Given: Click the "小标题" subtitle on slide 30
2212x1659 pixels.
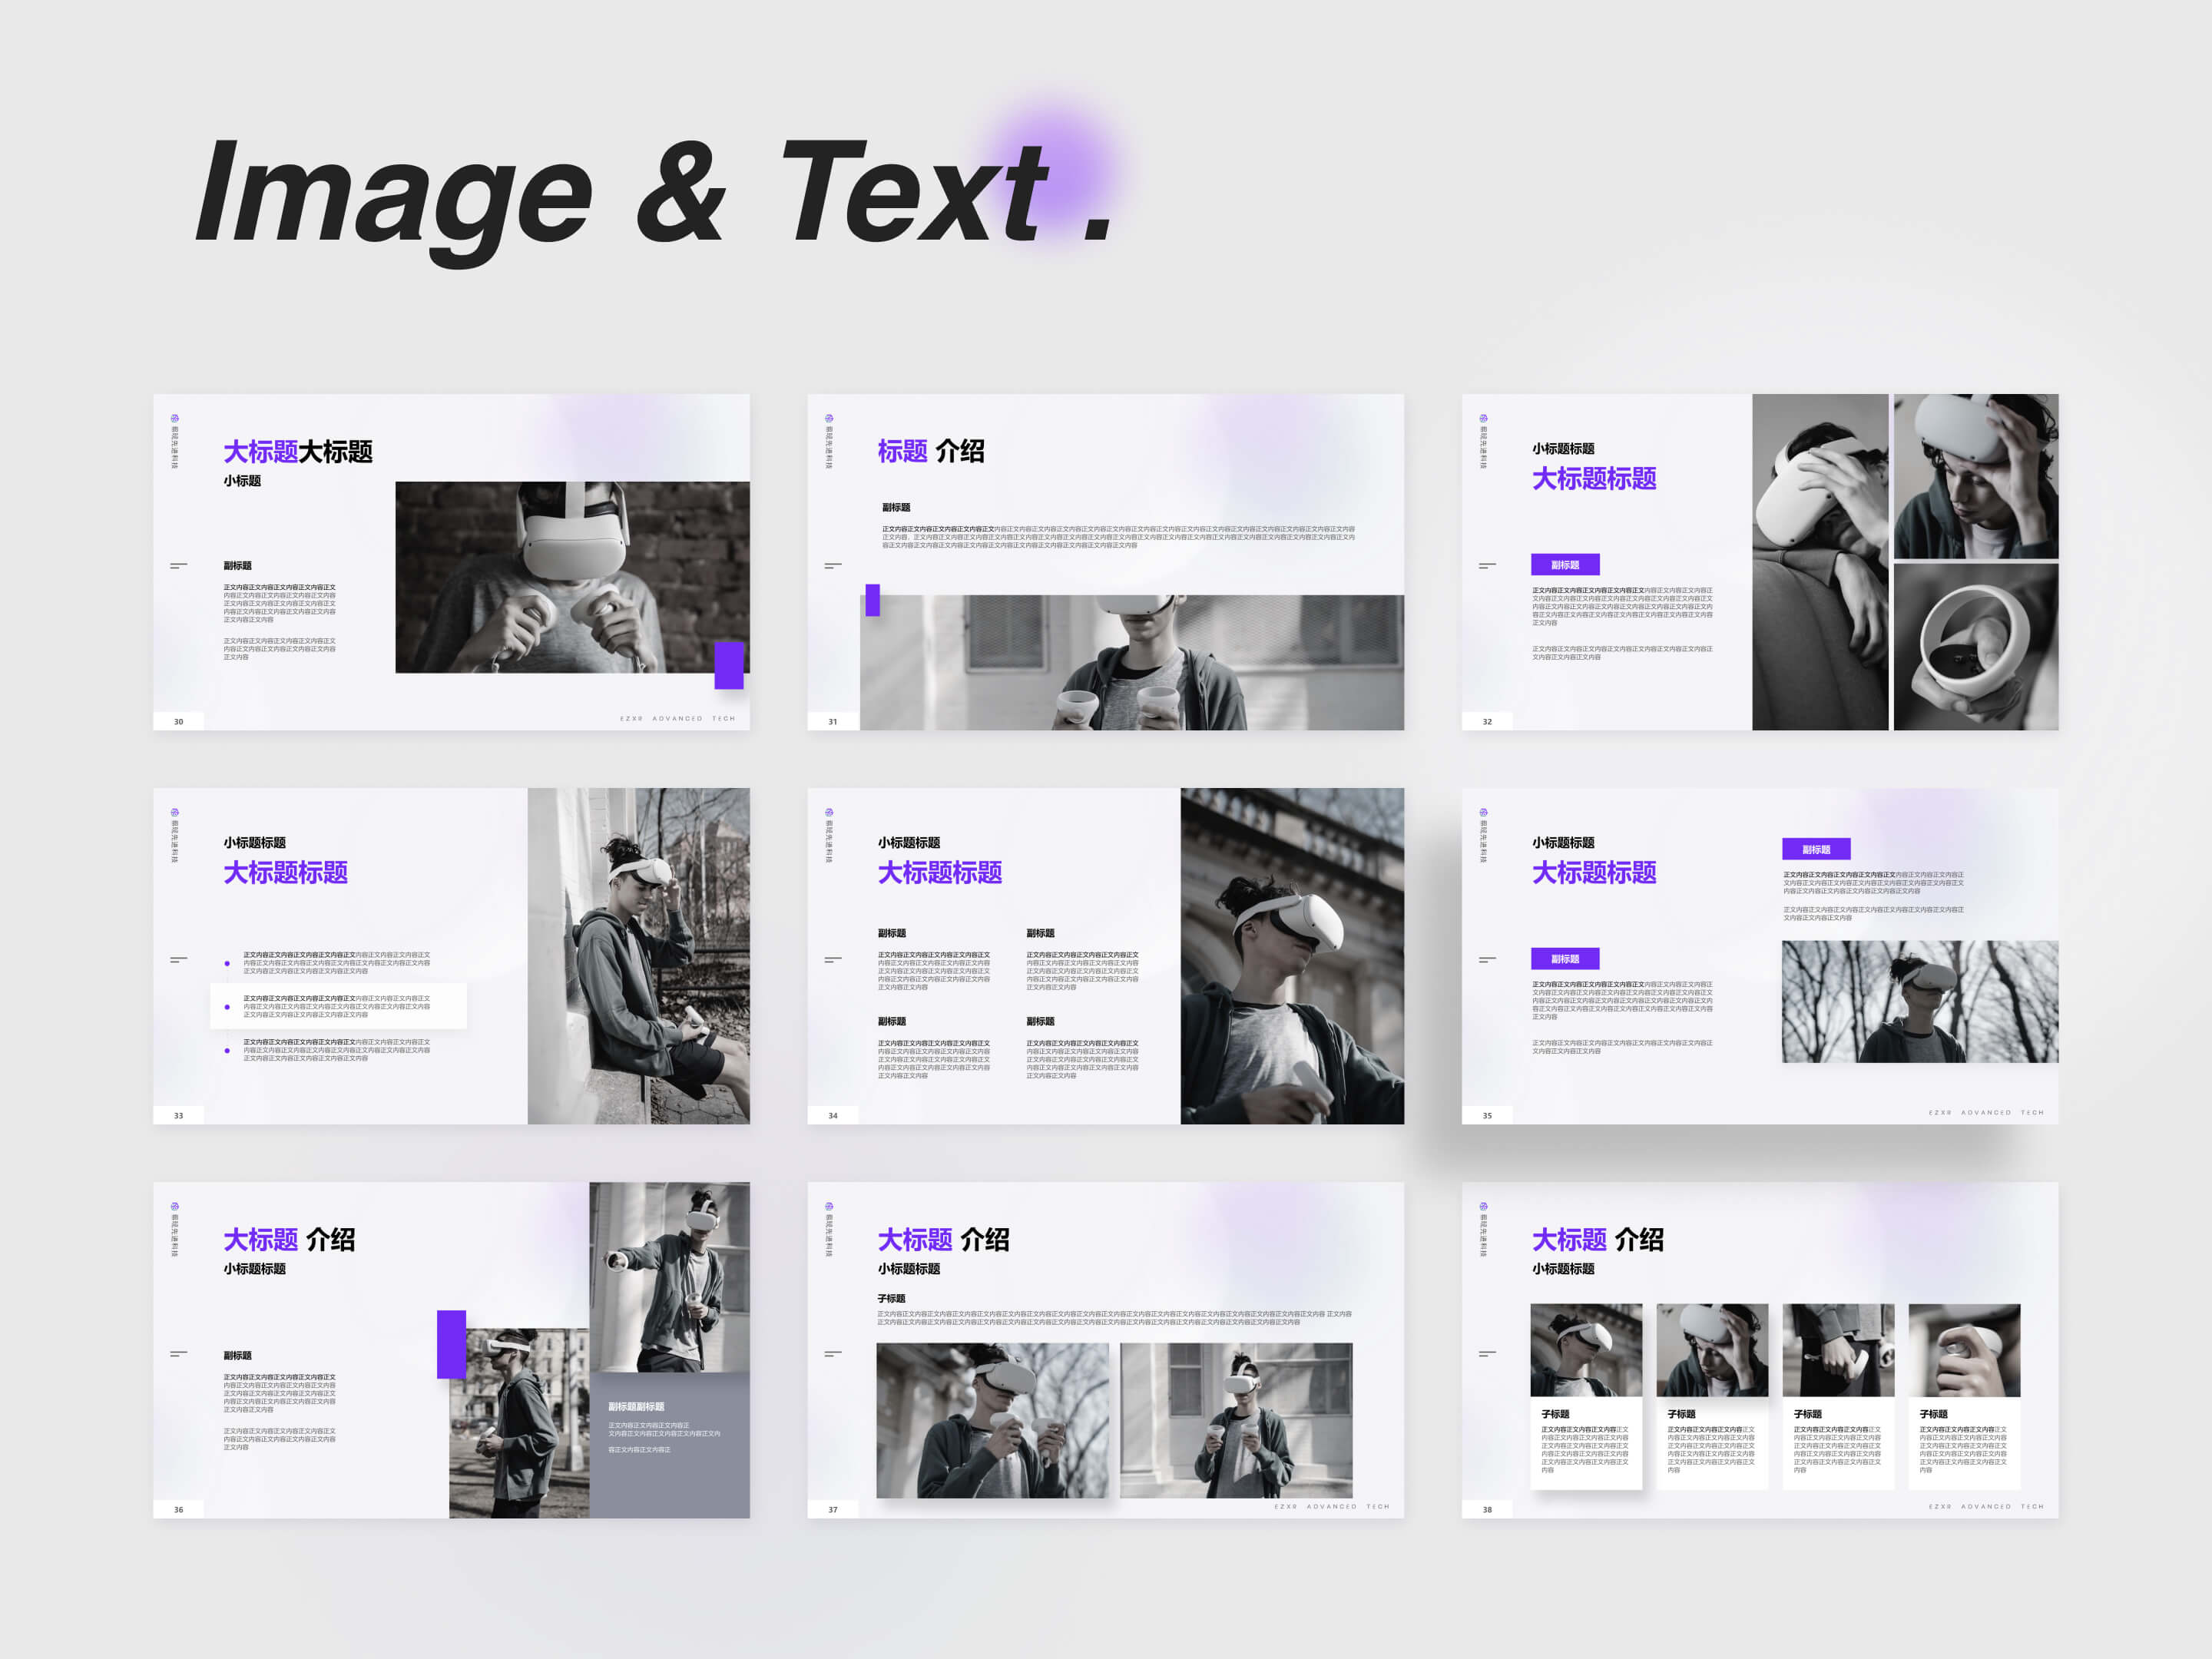Looking at the screenshot, I should 242,481.
